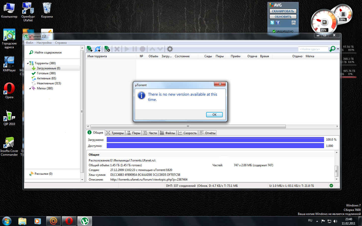Click the volume icon in system tray
The image size is (362, 226).
[335, 221]
